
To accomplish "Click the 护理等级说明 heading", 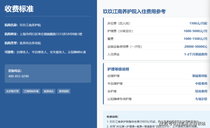I will click(118, 69).
